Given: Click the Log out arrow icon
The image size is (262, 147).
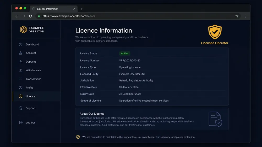Looking at the screenshot, I should [x=21, y=122].
